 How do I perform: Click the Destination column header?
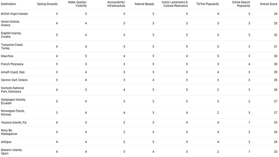8,4
